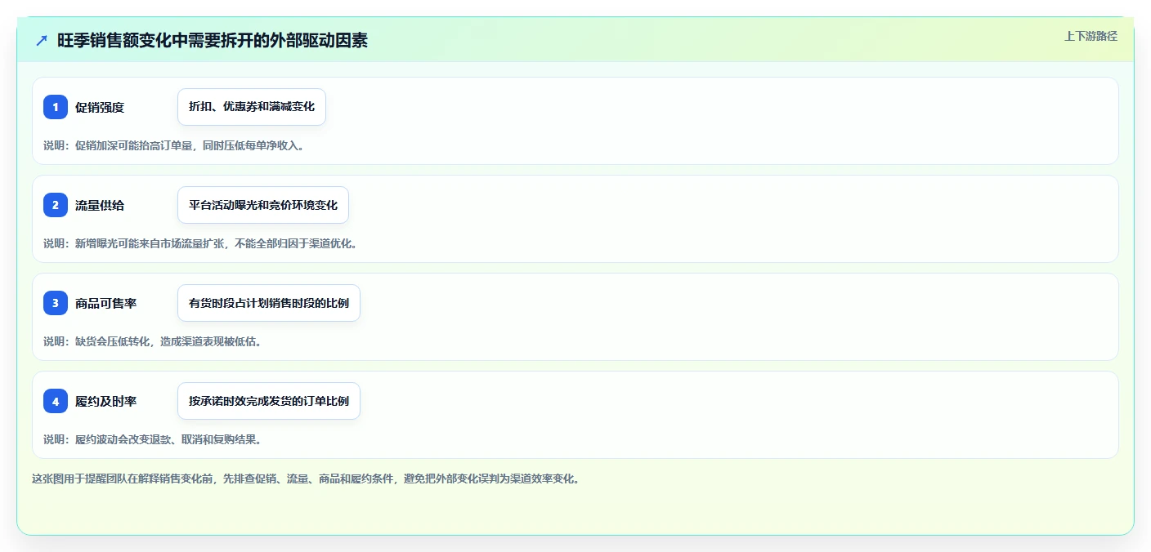1151x552 pixels.
Task: Click the number 1 badge for 促销强度
Action: click(x=56, y=107)
